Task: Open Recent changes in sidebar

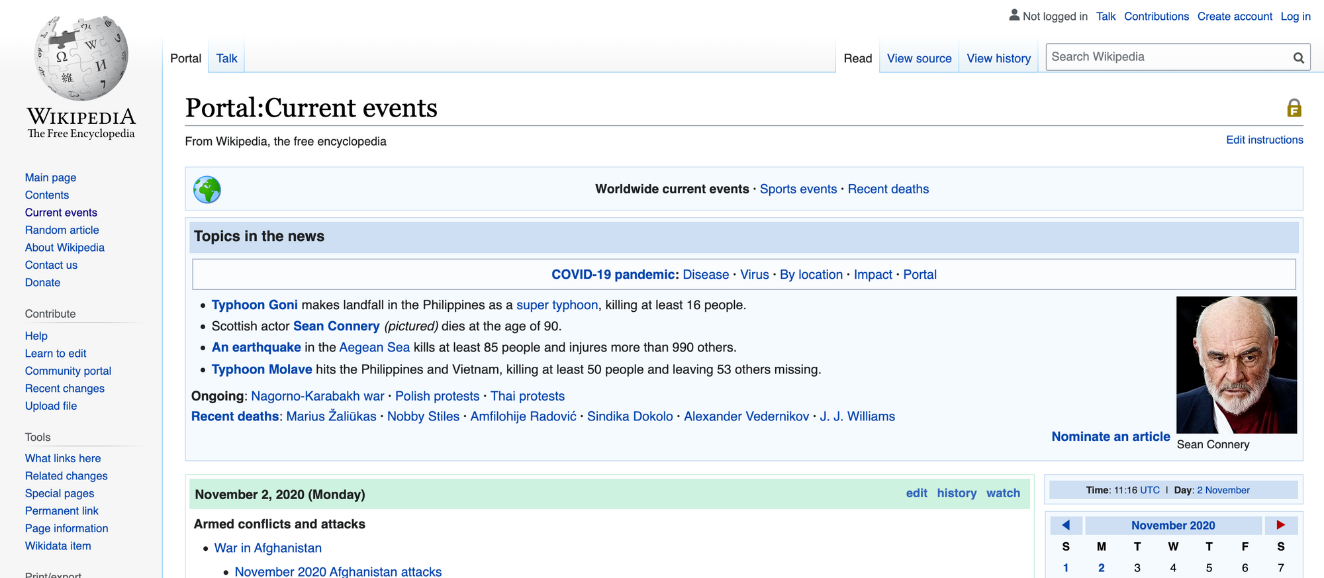Action: pos(65,388)
